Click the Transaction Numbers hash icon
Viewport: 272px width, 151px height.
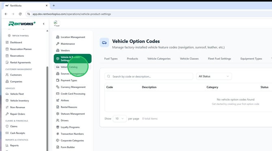(58, 134)
